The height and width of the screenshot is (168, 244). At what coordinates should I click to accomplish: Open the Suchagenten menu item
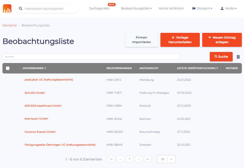pos(99,9)
